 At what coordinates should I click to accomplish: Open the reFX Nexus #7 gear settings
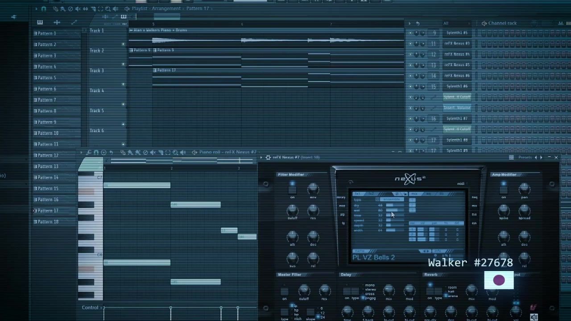(268, 157)
